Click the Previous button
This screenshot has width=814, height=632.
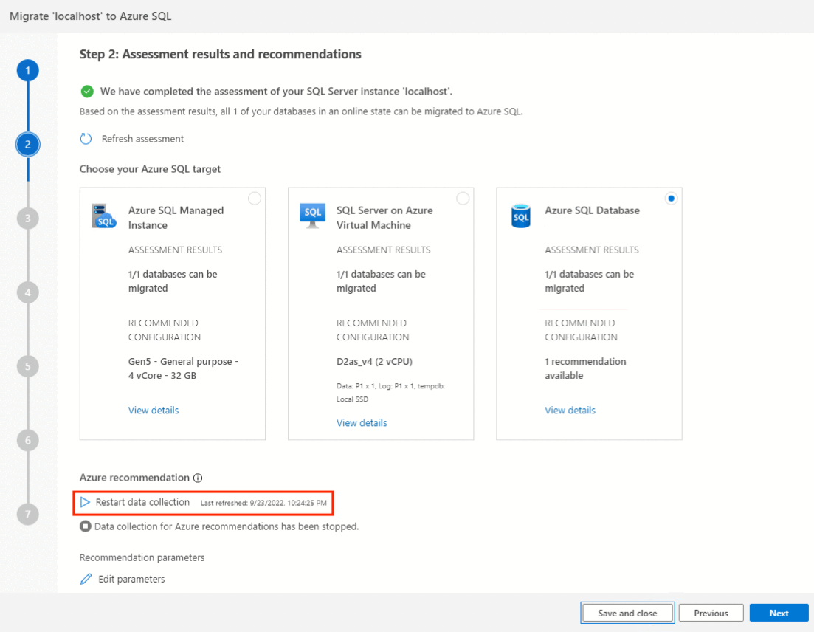click(711, 614)
